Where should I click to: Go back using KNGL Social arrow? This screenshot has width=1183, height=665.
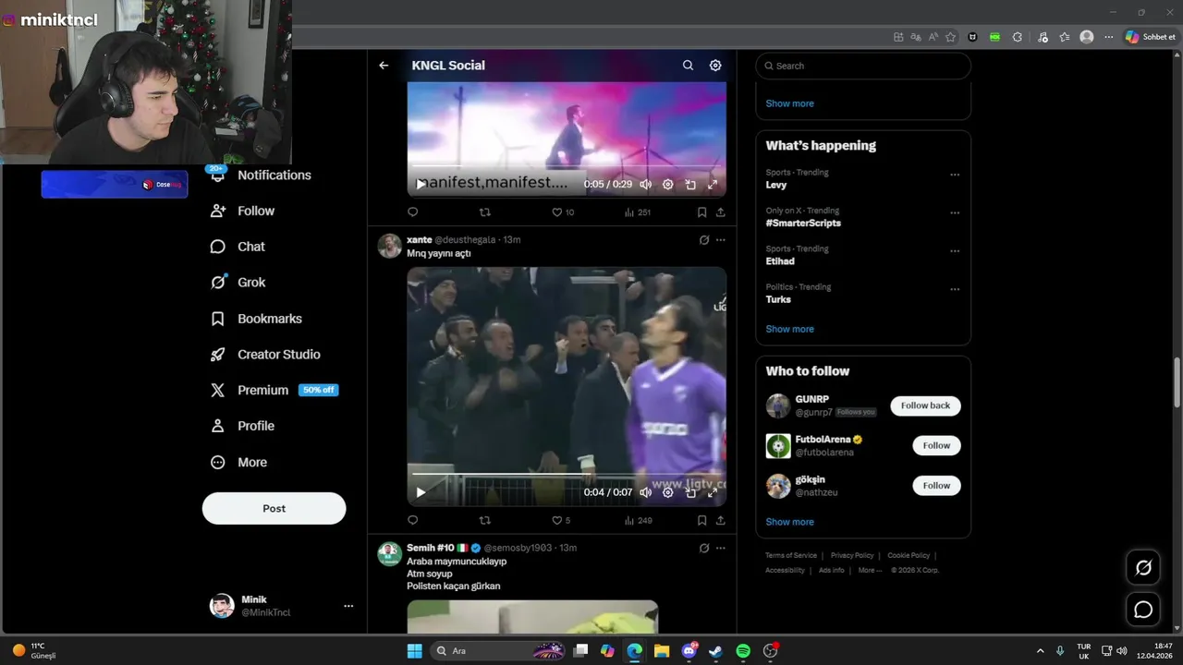(384, 66)
